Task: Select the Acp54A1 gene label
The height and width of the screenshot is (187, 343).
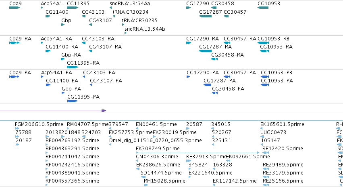Action: (52, 4)
